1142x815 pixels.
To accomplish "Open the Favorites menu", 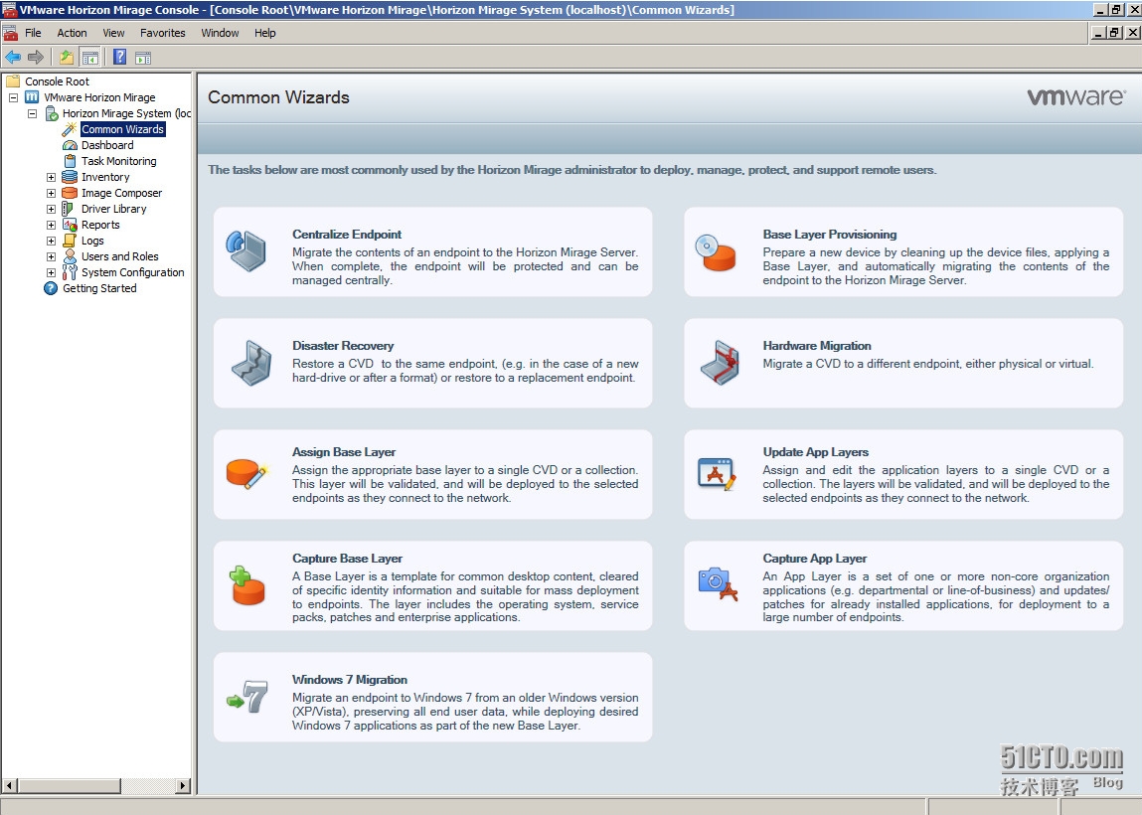I will 162,33.
